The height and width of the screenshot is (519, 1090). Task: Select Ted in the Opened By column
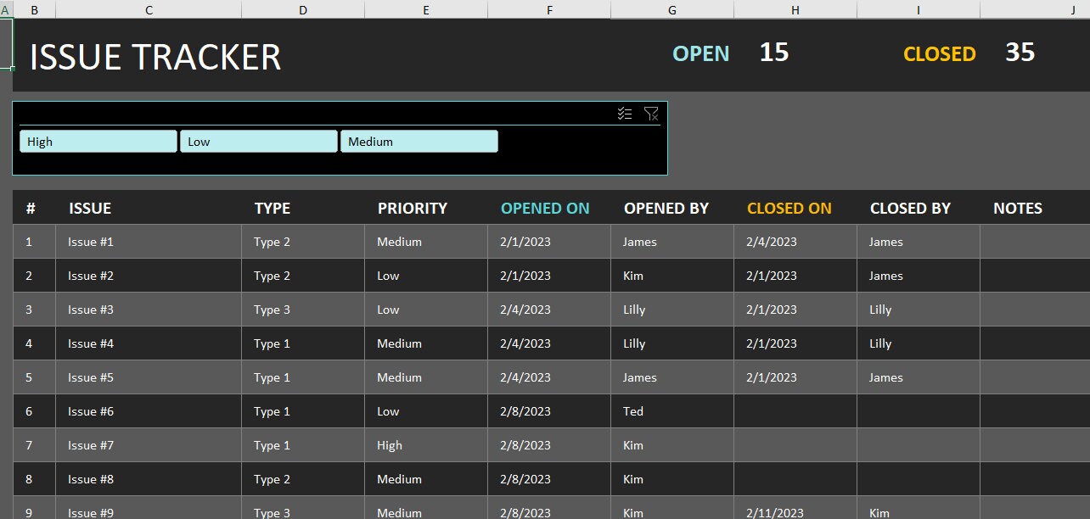672,411
